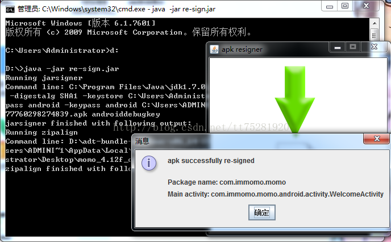
Task: Maximize the apk resigner window
Action: 352,47
